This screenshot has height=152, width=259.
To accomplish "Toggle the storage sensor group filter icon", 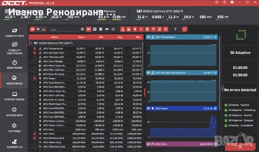I will coord(101,29).
